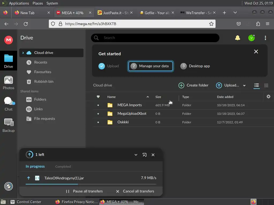
Task: Sort files by Name column
Action: [x=112, y=97]
